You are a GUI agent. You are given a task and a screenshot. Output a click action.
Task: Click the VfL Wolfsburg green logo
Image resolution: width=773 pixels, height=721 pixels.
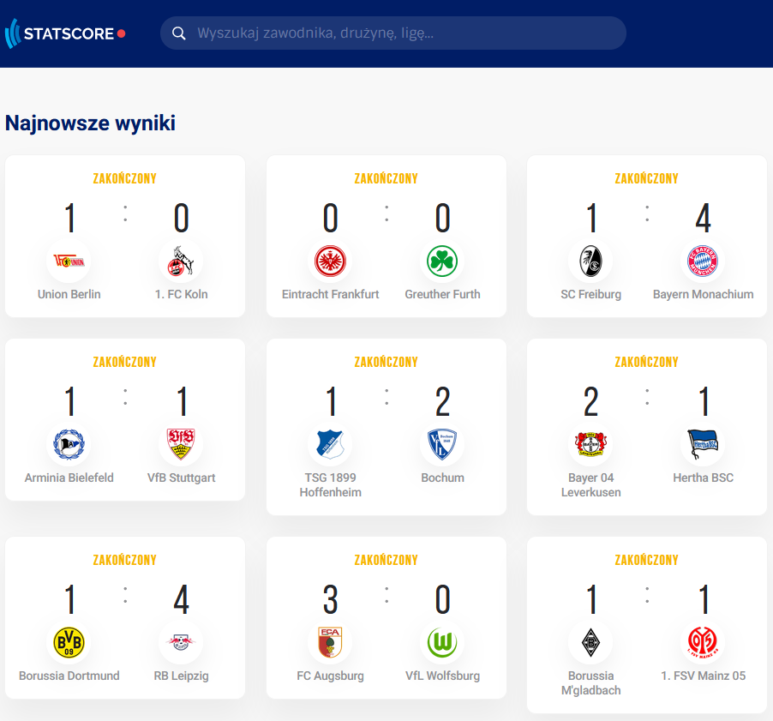click(442, 643)
